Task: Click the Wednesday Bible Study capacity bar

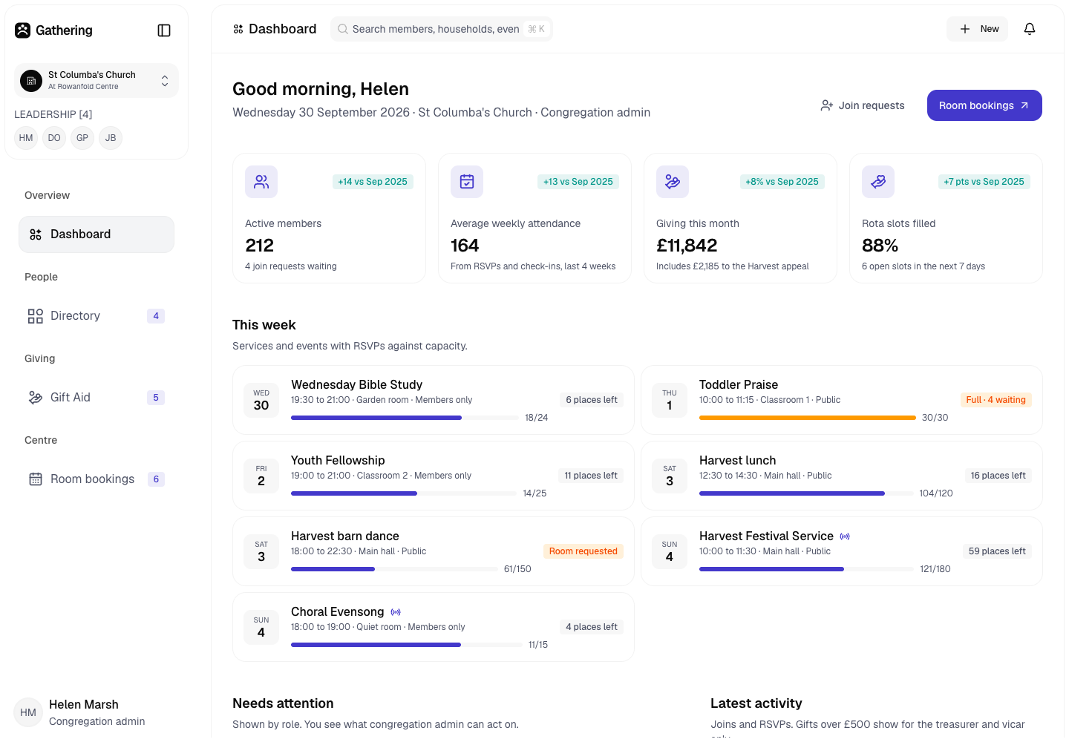Action: pos(405,418)
